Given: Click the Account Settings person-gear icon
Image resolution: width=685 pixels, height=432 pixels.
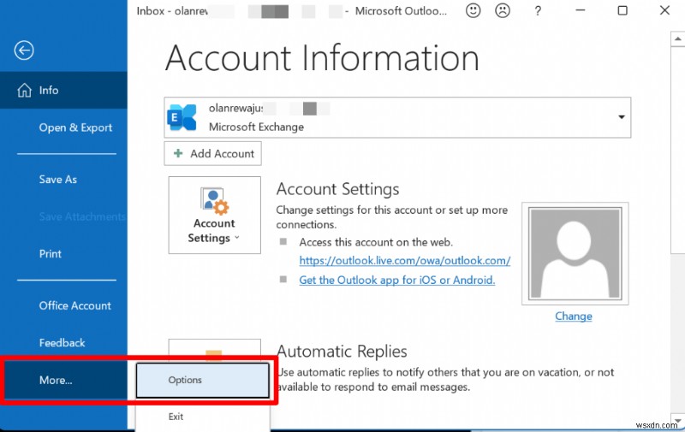Looking at the screenshot, I should point(214,201).
